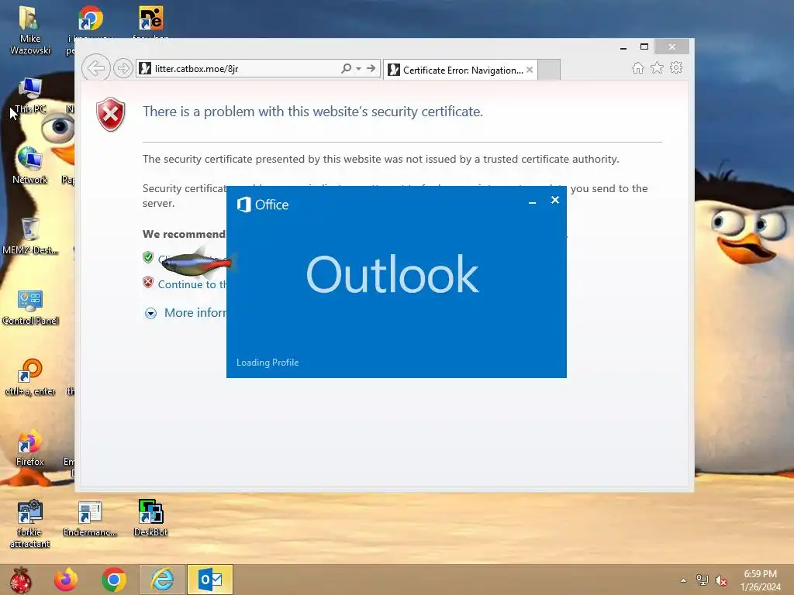Open the Favorites star
Screen dimensions: 794x595
coord(657,68)
